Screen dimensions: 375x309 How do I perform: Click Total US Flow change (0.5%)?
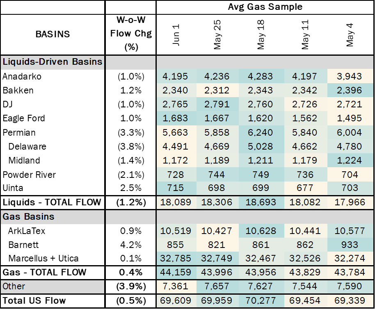point(131,301)
